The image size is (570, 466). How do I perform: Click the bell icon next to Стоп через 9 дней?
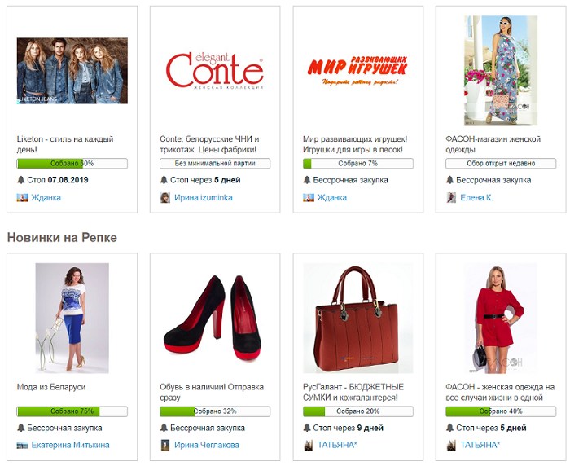(307, 428)
